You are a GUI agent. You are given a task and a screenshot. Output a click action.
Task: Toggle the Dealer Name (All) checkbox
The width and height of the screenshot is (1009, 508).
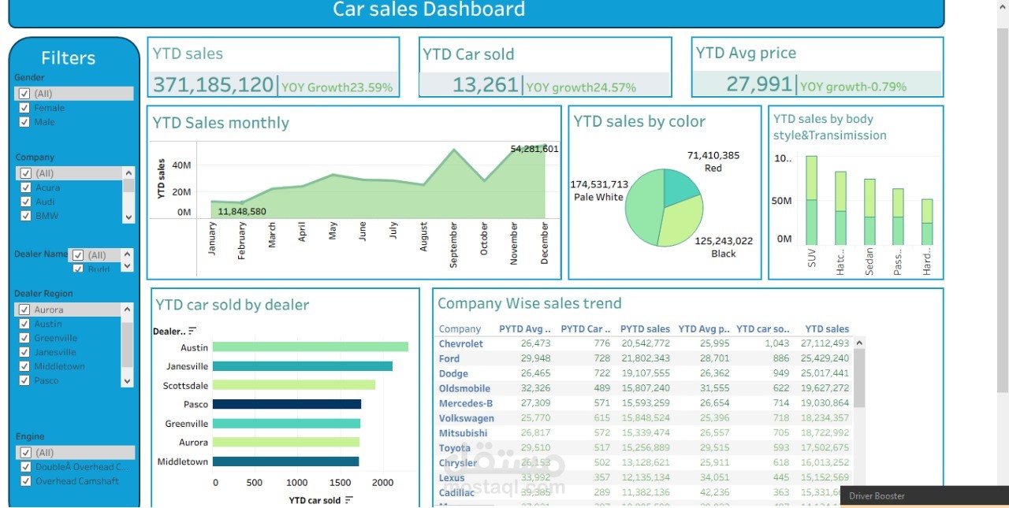tap(78, 255)
